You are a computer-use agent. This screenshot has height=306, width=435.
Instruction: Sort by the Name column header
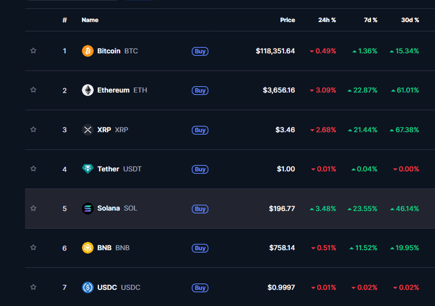point(90,20)
